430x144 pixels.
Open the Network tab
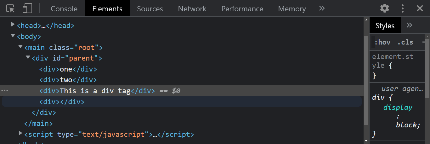tap(192, 8)
